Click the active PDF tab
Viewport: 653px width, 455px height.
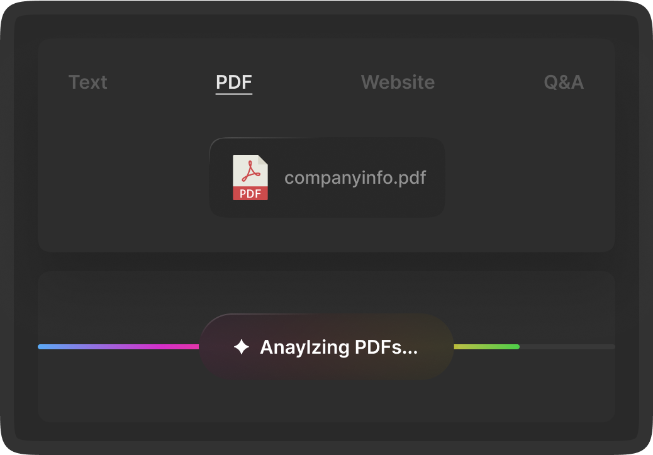[x=233, y=82]
